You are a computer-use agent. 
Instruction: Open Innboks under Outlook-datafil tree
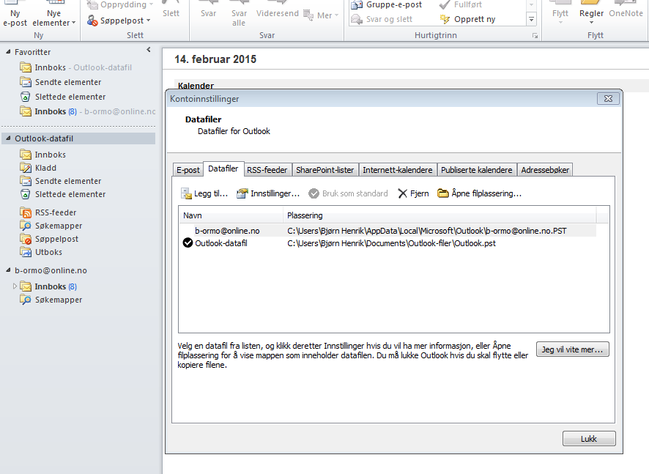coord(42,155)
